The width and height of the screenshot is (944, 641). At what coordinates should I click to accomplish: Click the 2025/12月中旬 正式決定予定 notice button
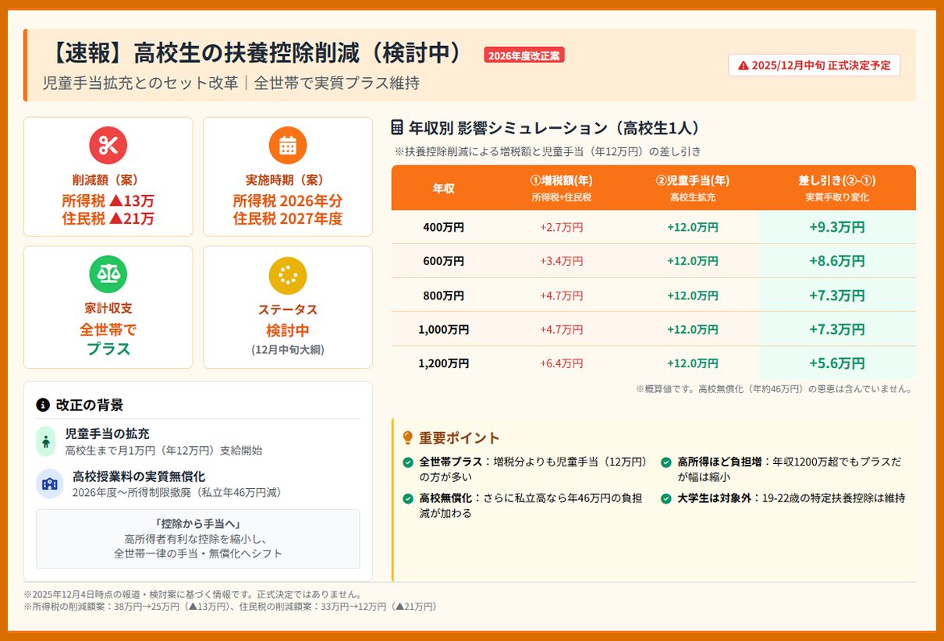814,66
